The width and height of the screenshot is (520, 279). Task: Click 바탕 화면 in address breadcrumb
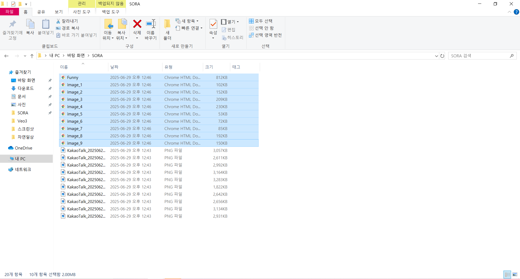(76, 55)
